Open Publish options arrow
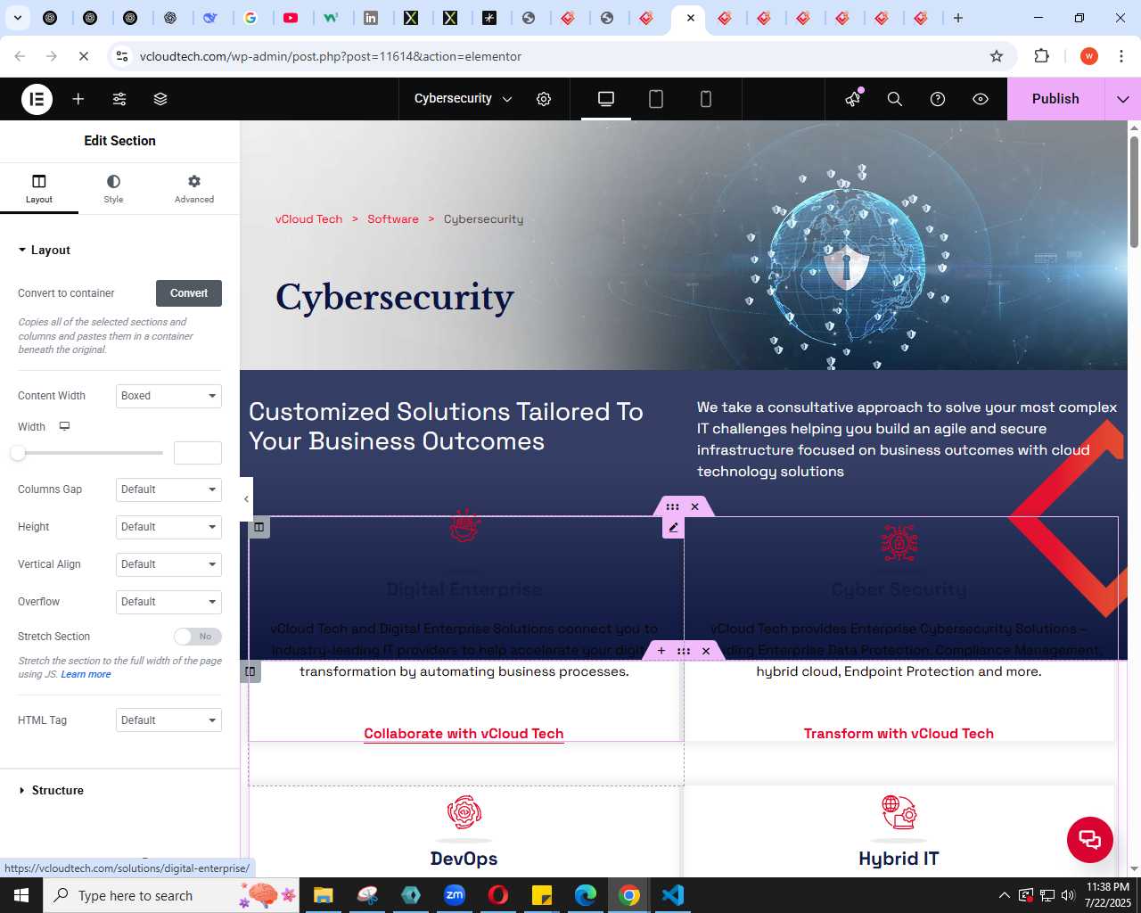The height and width of the screenshot is (913, 1141). pos(1122,99)
